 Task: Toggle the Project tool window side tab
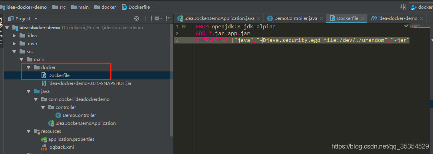(x=1, y=30)
